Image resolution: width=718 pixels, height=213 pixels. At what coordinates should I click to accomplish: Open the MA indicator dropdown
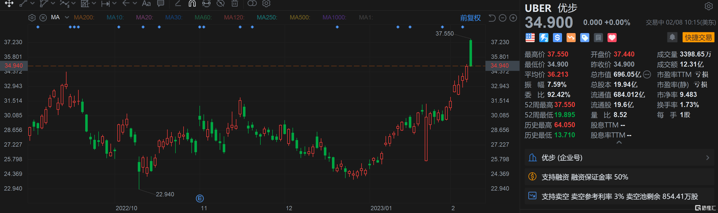[67, 17]
